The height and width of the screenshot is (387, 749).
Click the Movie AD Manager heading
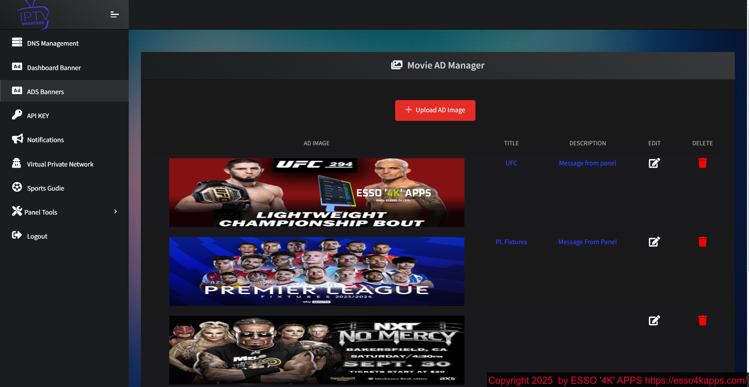(x=446, y=65)
